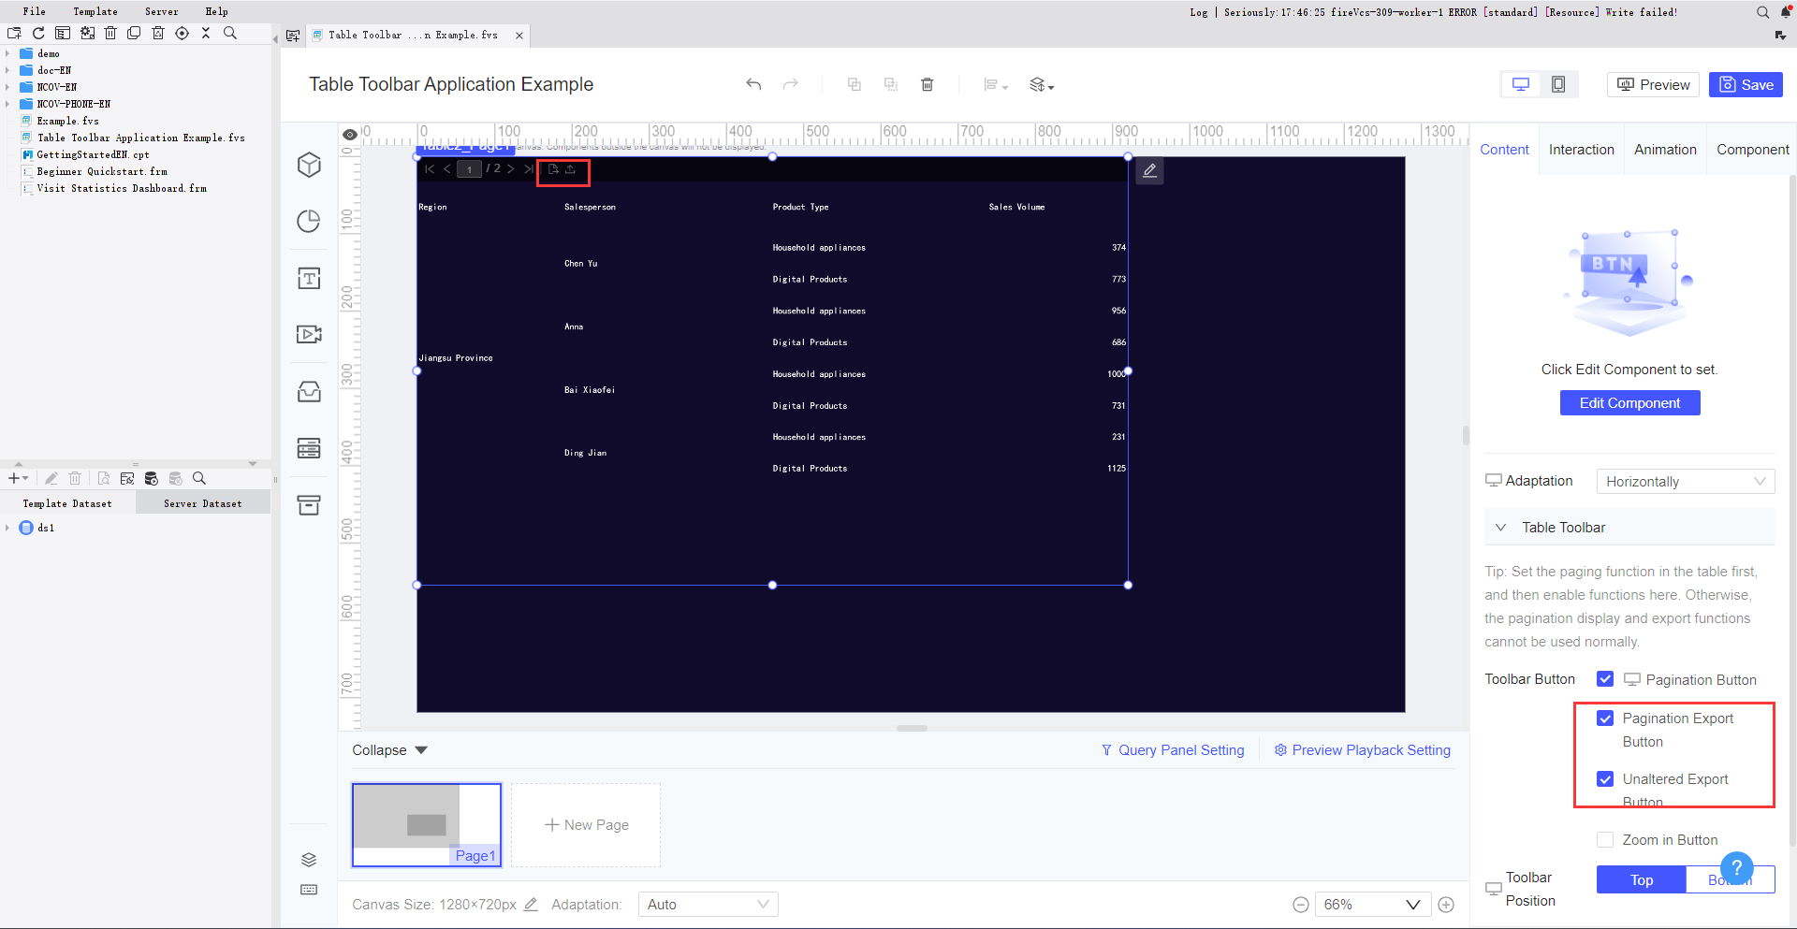Click the Preview button

point(1654,84)
